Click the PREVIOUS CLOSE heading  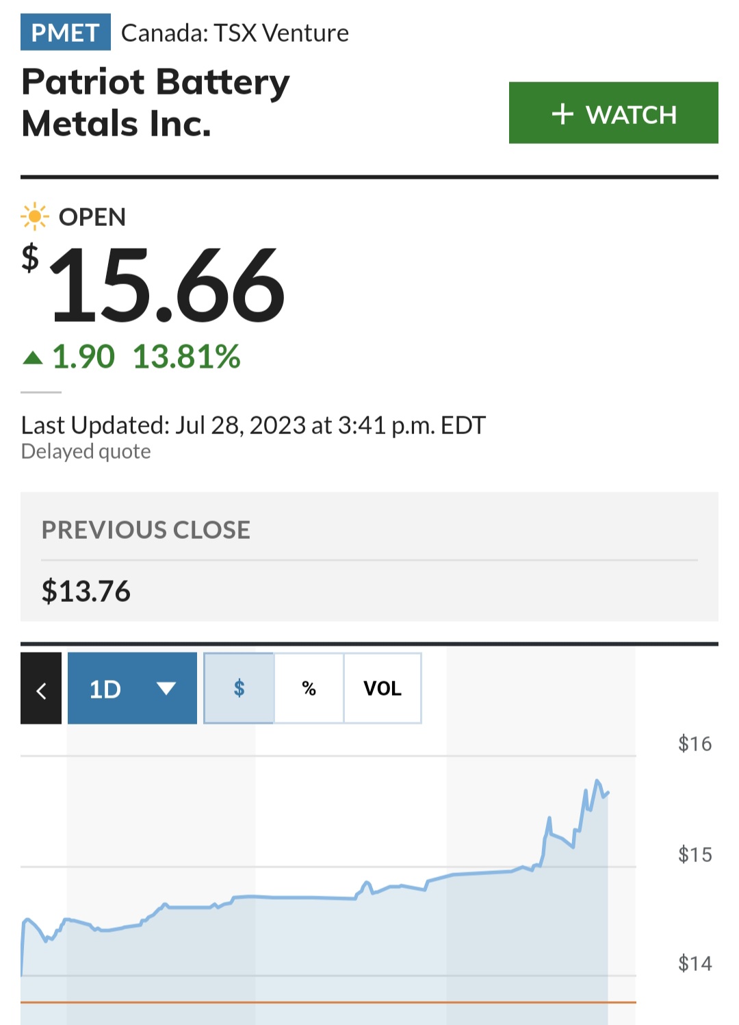point(146,530)
